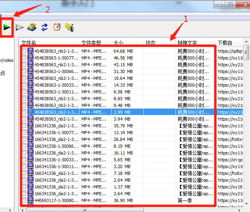Click MP4 icon of highlighted 1.99 MB row
This screenshot has height=212, width=250.
coord(30,112)
